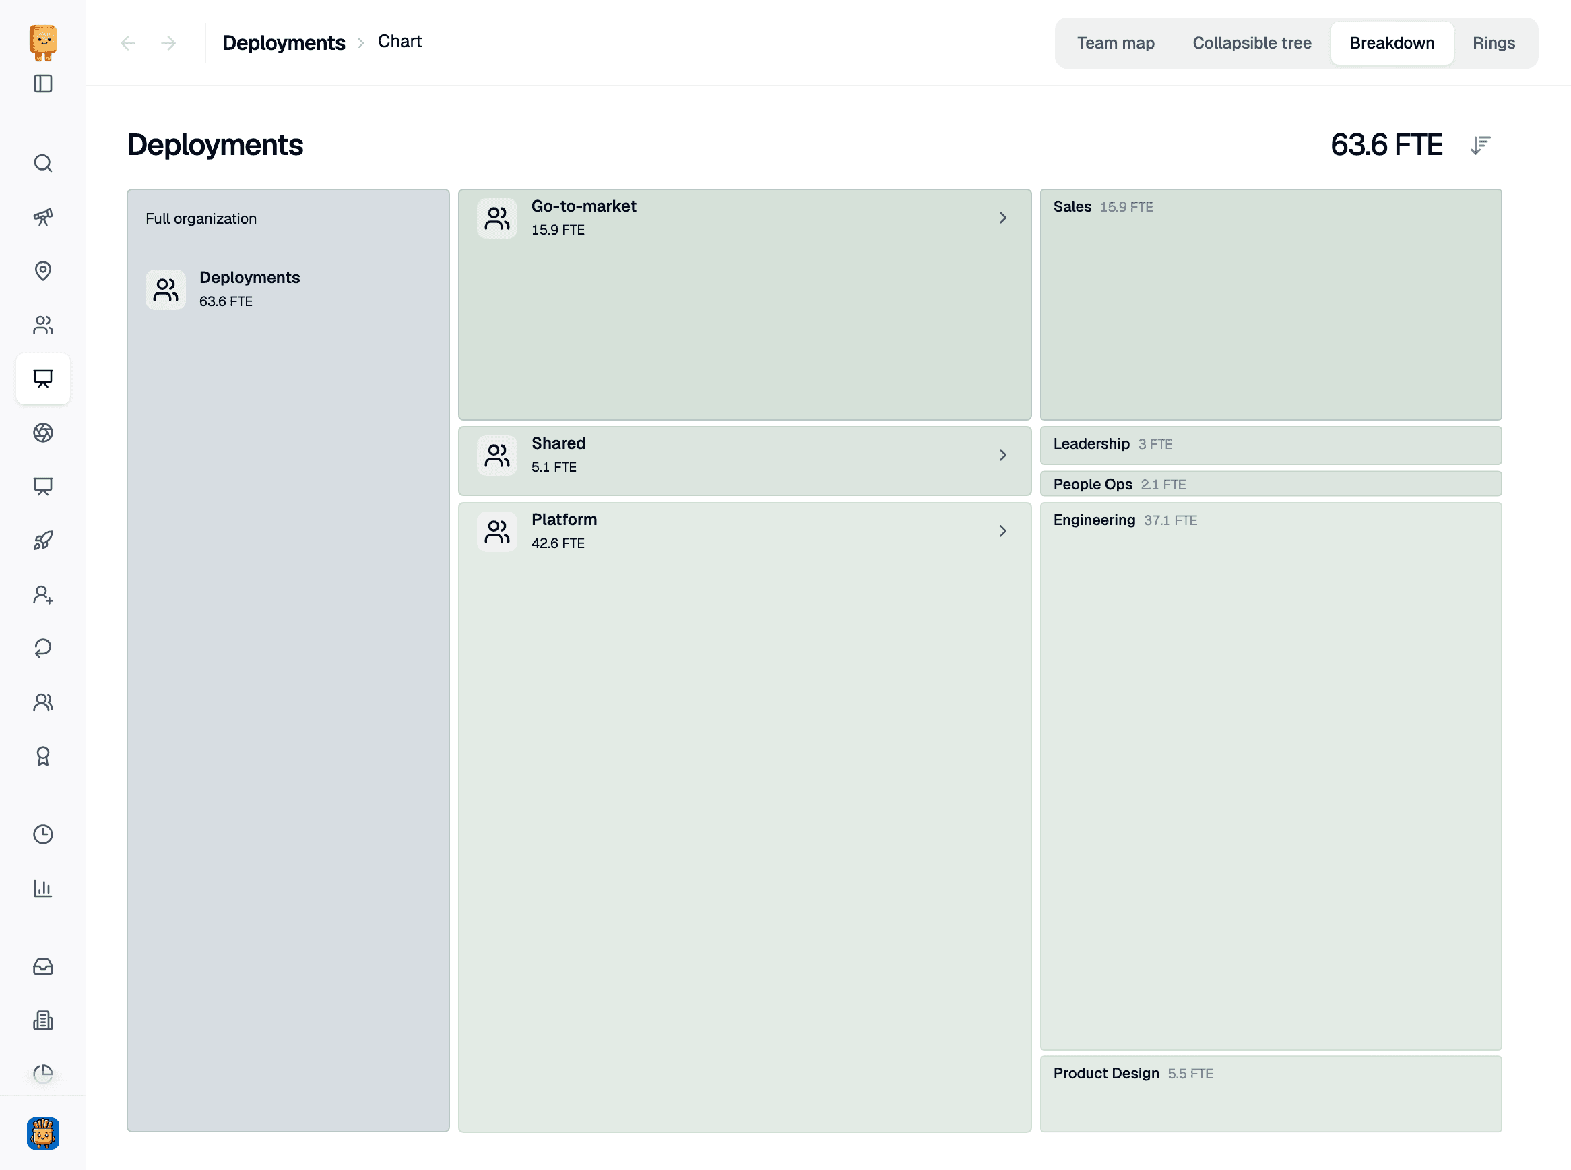The width and height of the screenshot is (1571, 1170).
Task: Click the app logo mascot icon
Action: [43, 42]
